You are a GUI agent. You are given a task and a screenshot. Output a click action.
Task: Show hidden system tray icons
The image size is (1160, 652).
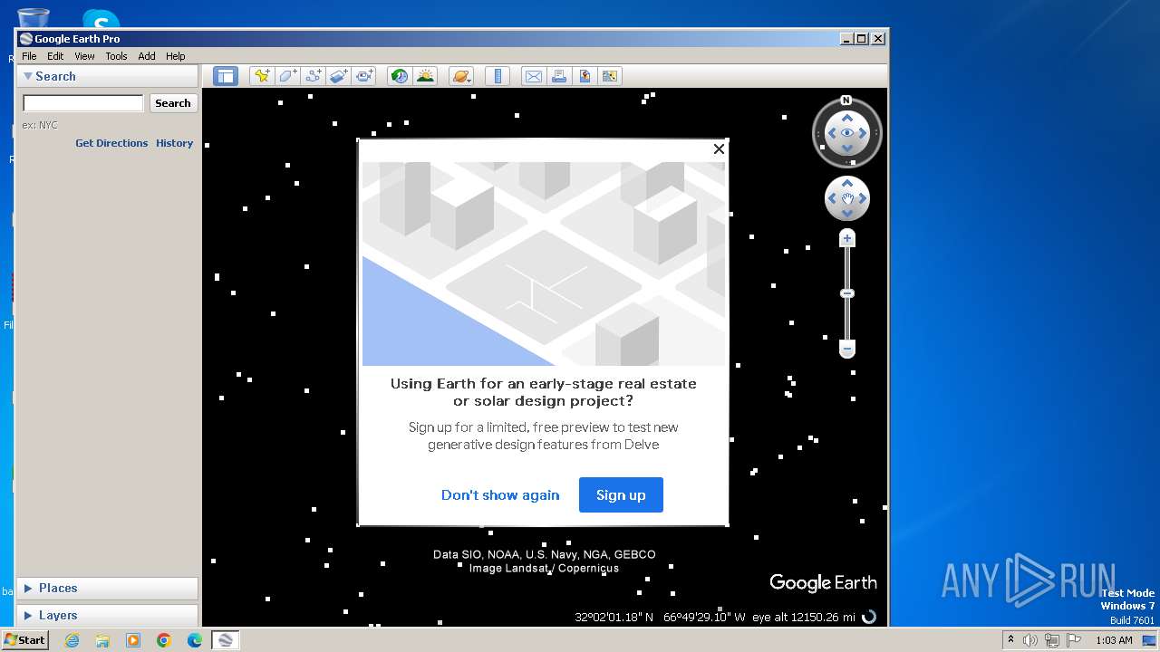point(1010,640)
